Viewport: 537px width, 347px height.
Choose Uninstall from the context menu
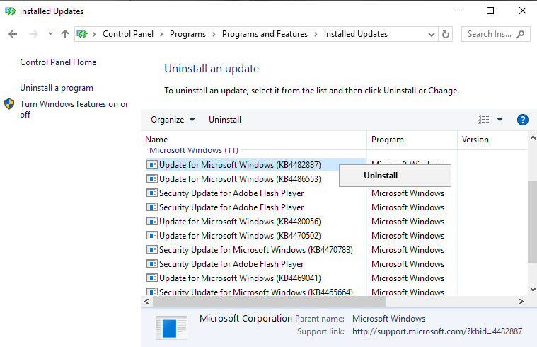pos(395,176)
